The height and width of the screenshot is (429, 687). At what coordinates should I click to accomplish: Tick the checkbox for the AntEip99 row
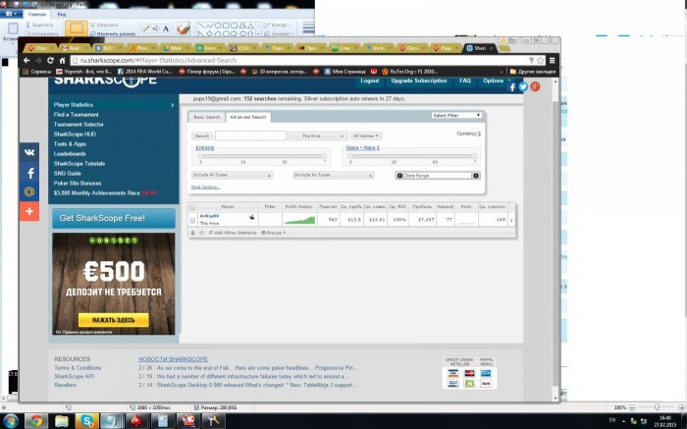[x=192, y=221]
